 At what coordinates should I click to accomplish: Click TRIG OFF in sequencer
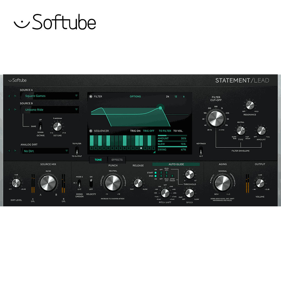pos(148,131)
